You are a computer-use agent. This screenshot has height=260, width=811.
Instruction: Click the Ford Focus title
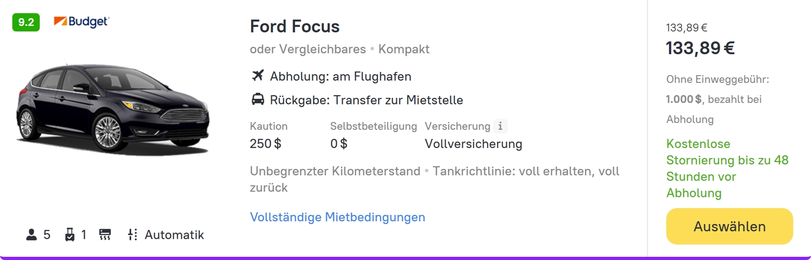[295, 26]
